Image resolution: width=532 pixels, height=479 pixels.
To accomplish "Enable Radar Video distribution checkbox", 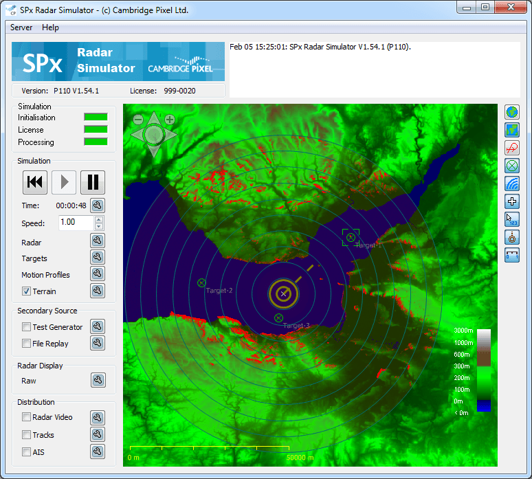I will [27, 417].
